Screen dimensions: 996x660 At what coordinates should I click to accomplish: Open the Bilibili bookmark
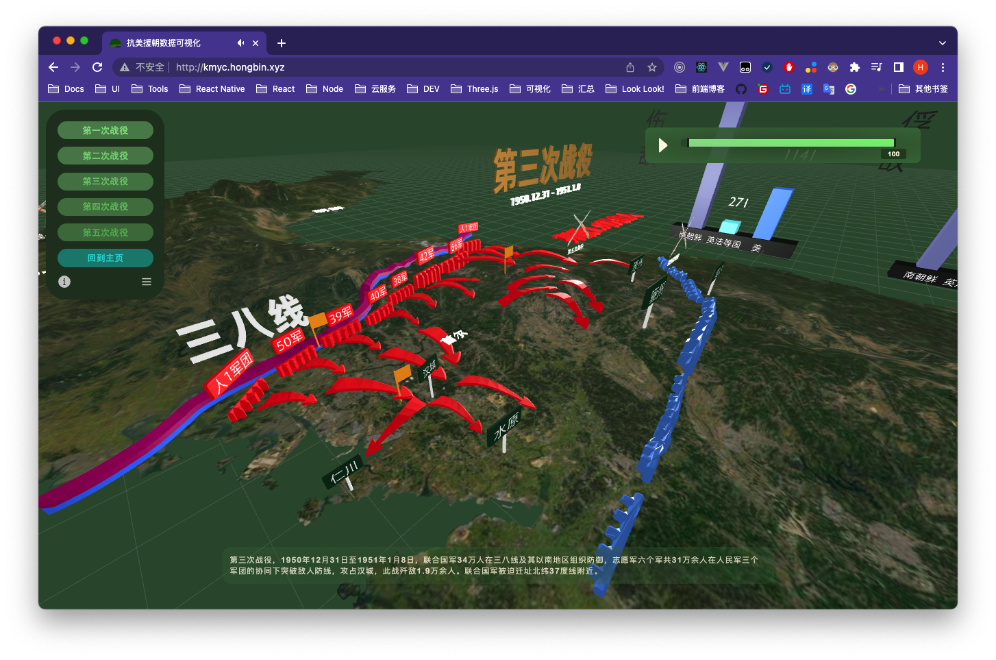pos(785,89)
